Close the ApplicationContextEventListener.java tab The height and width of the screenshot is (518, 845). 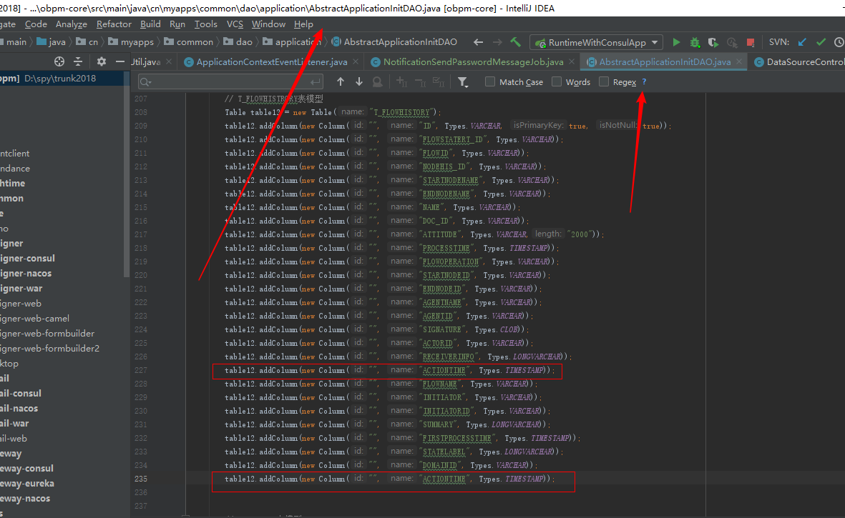coord(356,62)
